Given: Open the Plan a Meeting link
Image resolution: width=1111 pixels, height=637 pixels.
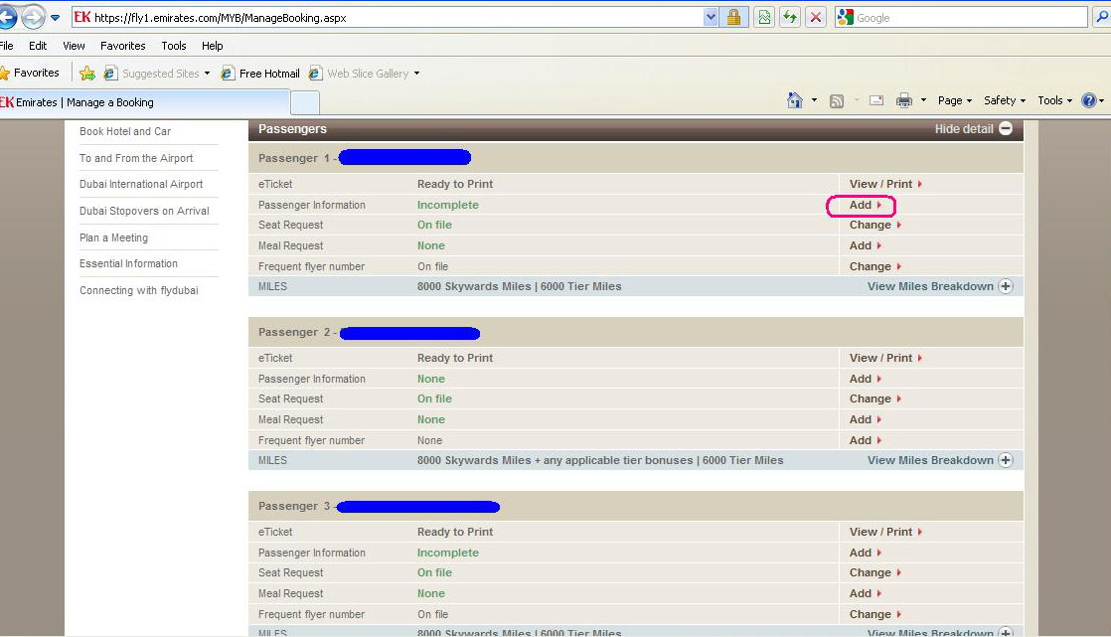Looking at the screenshot, I should click(113, 239).
